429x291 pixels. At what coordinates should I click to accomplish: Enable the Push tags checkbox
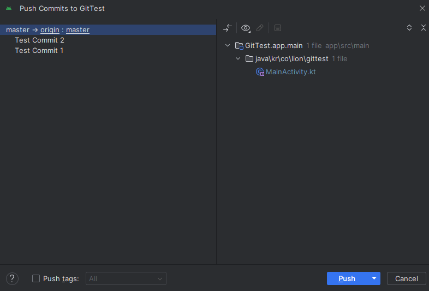tap(36, 278)
